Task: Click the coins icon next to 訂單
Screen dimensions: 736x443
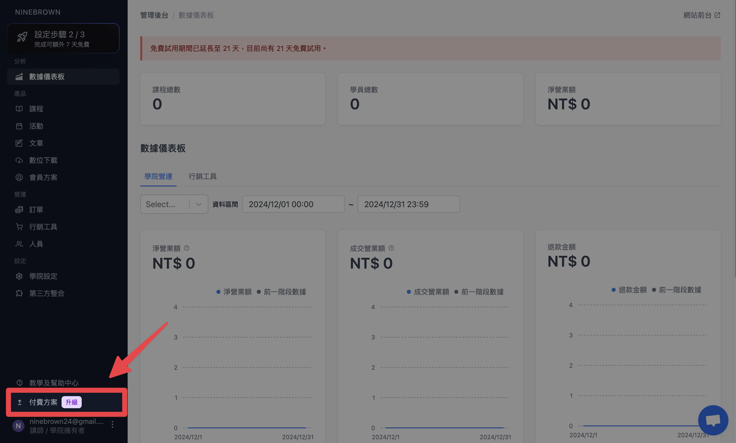Action: coord(19,210)
